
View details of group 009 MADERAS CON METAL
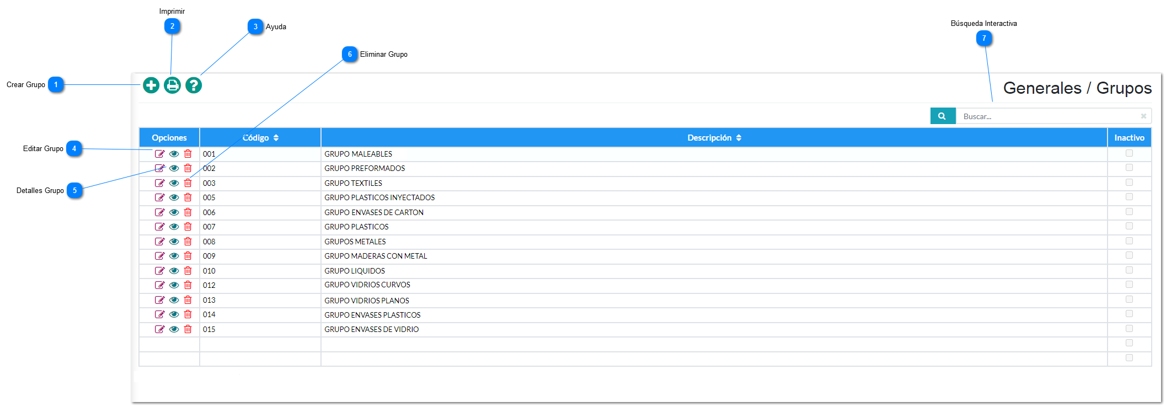(x=174, y=256)
